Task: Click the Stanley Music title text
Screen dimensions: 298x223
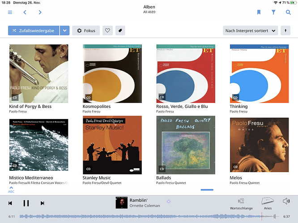Action: tap(97, 178)
